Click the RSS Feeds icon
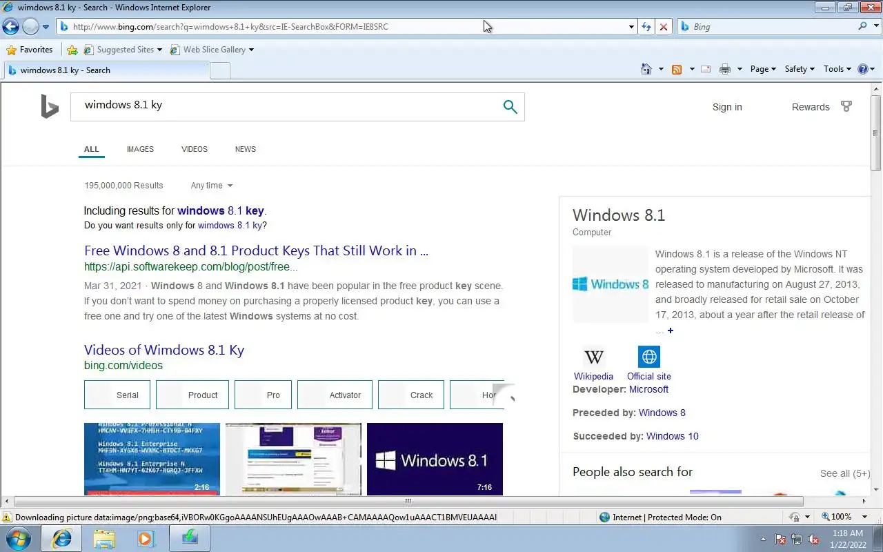 click(x=677, y=69)
